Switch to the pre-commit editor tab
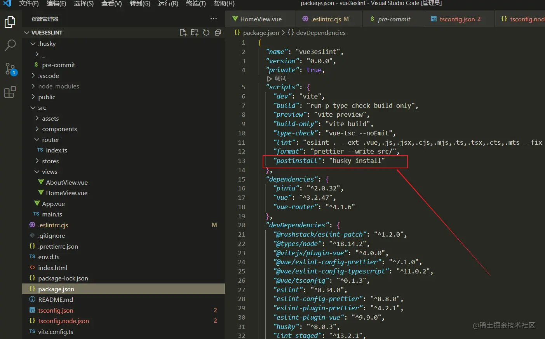The height and width of the screenshot is (339, 545). pos(394,19)
